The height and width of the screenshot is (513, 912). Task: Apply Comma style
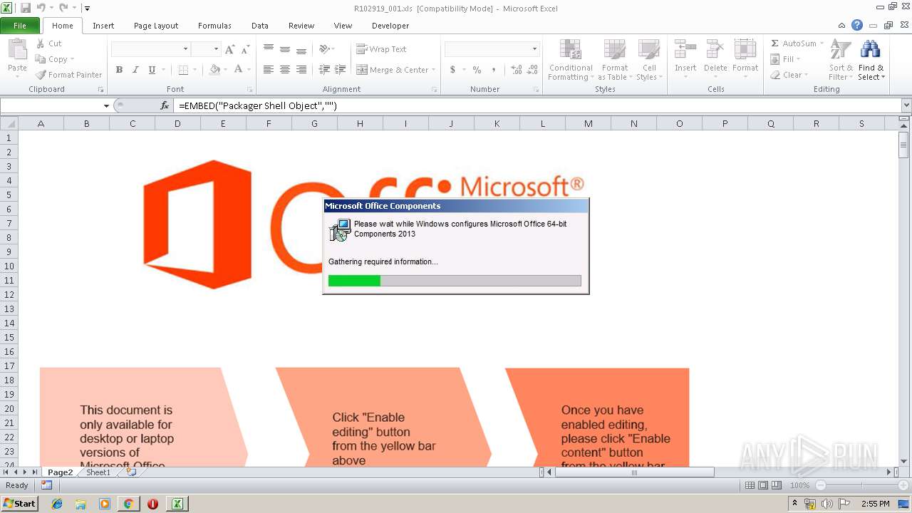point(494,70)
